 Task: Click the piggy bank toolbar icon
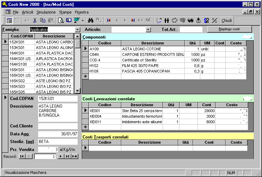point(175,20)
